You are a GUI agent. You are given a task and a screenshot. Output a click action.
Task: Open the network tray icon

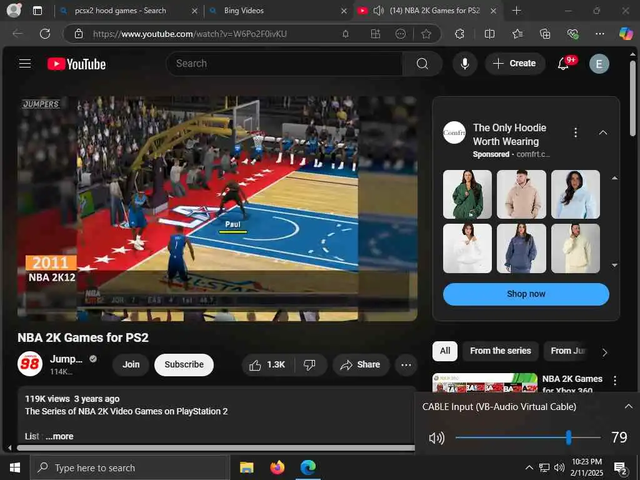click(x=544, y=467)
